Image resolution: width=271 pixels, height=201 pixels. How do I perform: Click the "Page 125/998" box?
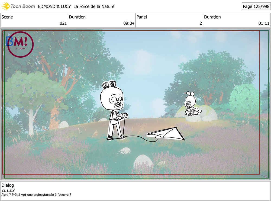[256, 6]
